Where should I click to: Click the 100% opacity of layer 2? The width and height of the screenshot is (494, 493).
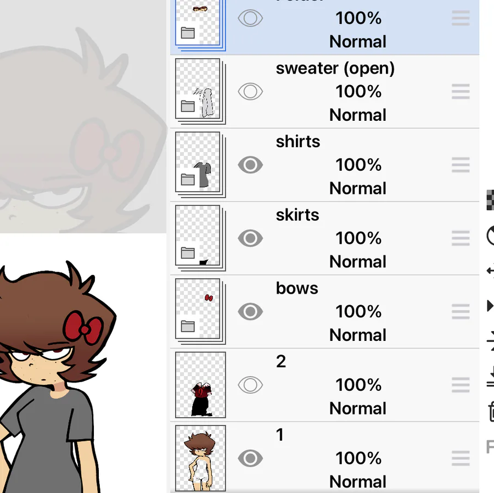pos(358,385)
